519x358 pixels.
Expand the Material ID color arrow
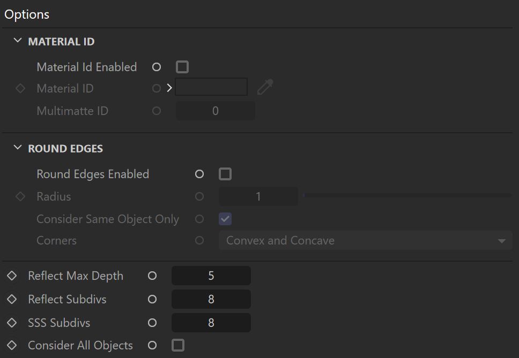169,88
